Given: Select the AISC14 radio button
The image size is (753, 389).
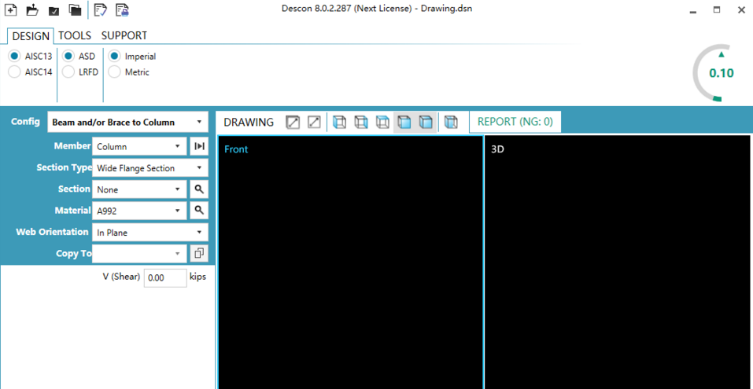Looking at the screenshot, I should [x=14, y=72].
